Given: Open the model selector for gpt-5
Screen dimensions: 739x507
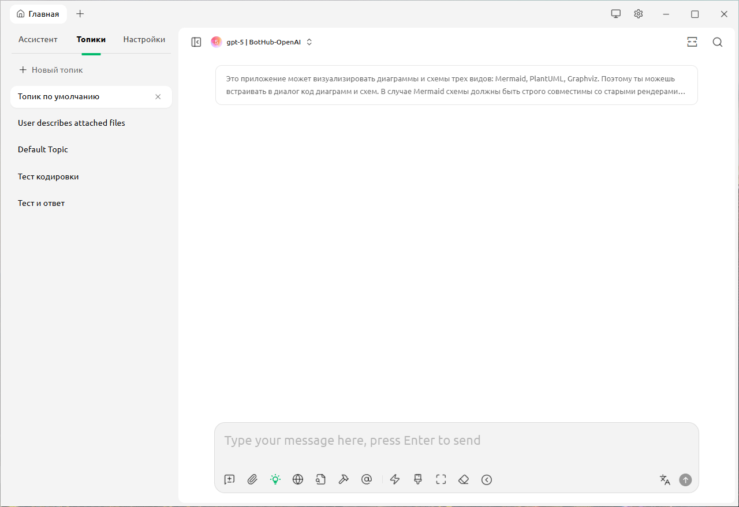Looking at the screenshot, I should click(x=263, y=42).
